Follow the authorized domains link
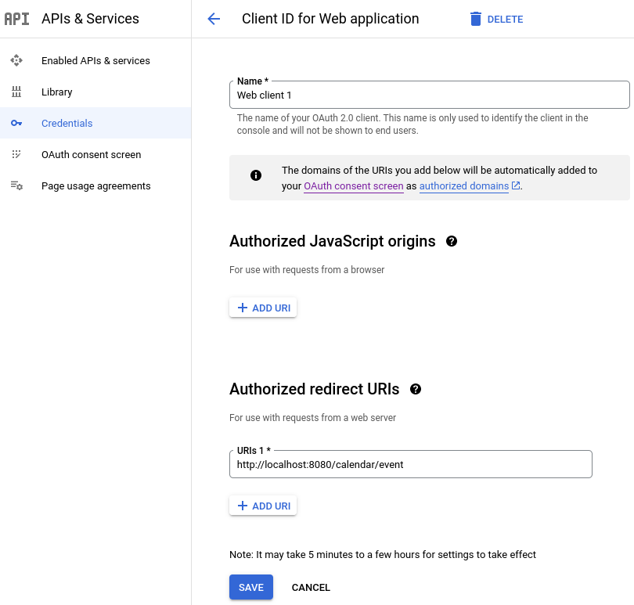This screenshot has width=634, height=605. coord(464,186)
